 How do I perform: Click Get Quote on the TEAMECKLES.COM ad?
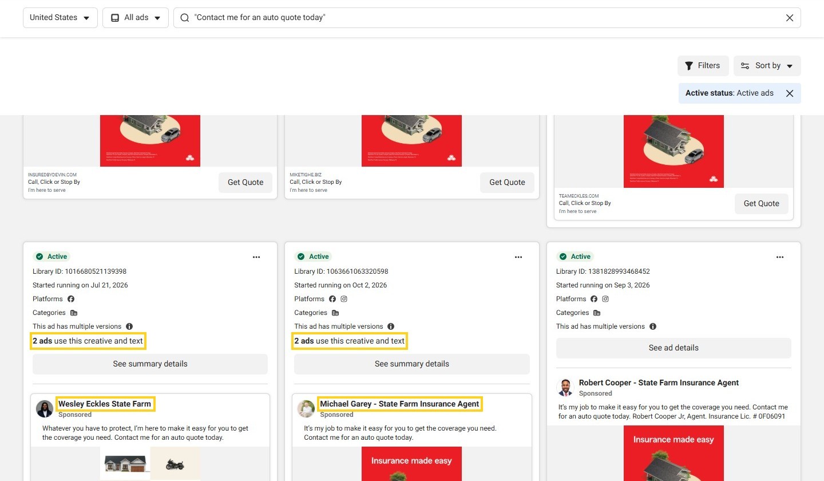pyautogui.click(x=761, y=203)
